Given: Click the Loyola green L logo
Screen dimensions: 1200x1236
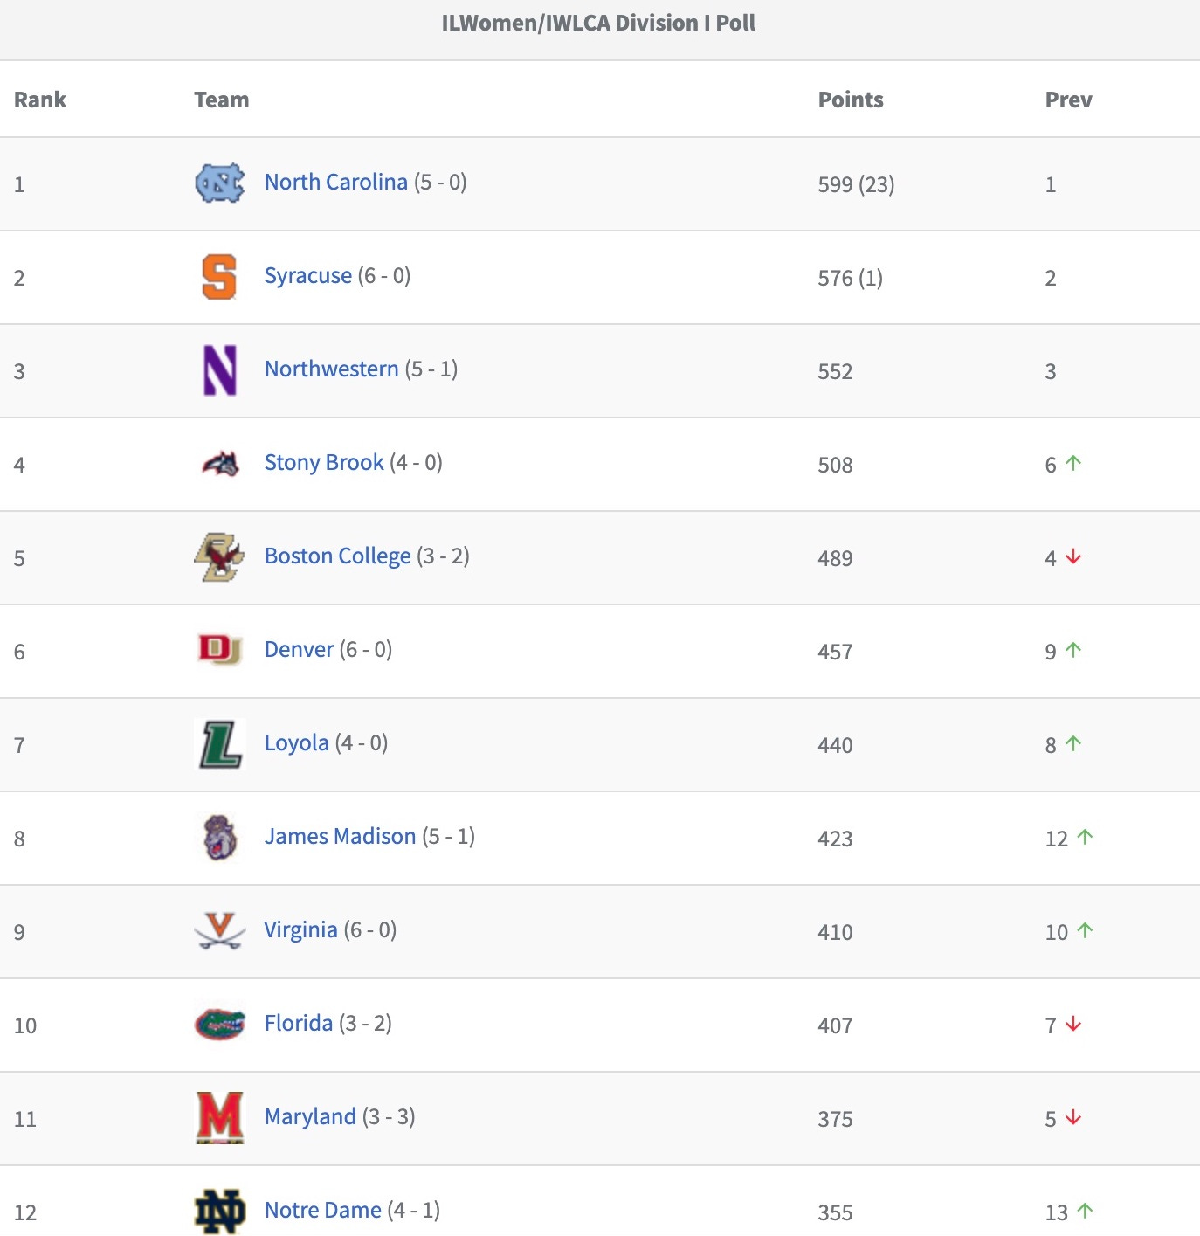Looking at the screenshot, I should point(220,744).
